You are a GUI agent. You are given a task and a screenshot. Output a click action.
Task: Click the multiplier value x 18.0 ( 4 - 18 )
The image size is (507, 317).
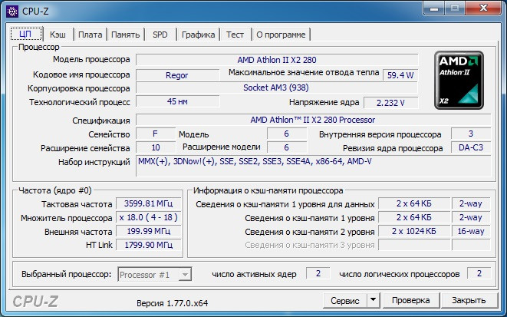[148, 217]
